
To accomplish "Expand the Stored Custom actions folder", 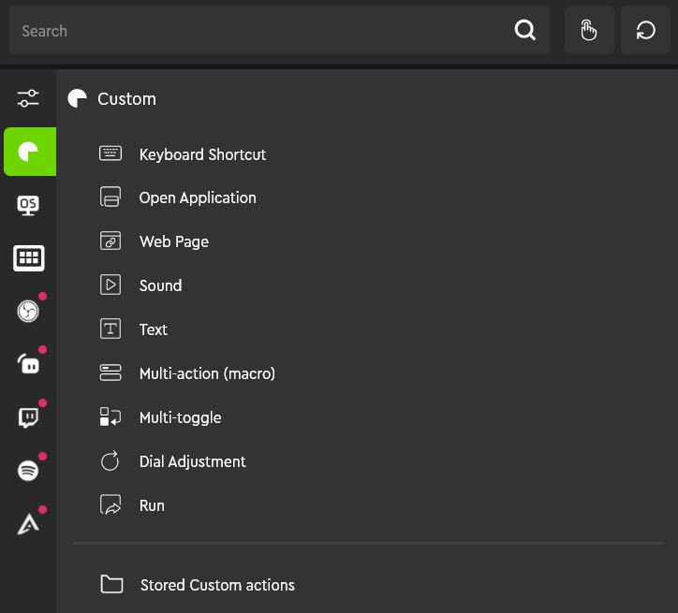I will (198, 585).
